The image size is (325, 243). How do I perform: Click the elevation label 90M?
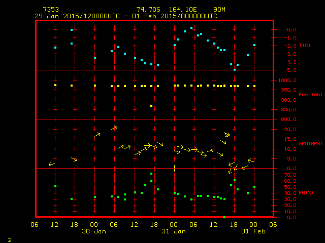coord(219,10)
